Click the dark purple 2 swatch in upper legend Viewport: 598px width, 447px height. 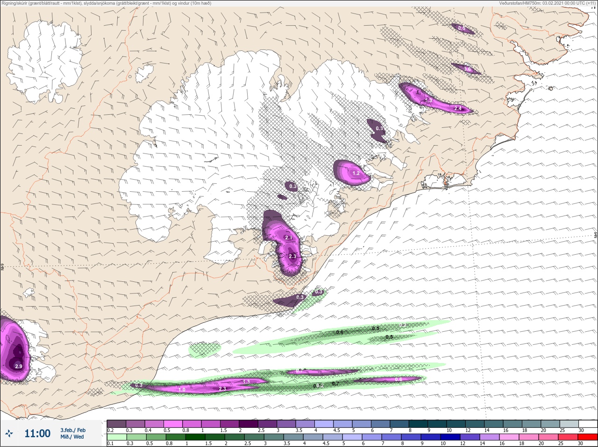(249, 424)
